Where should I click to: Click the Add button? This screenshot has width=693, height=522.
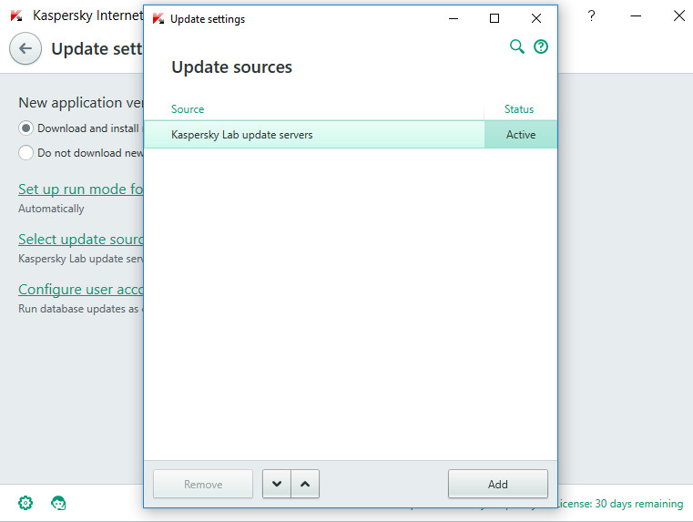click(x=497, y=484)
